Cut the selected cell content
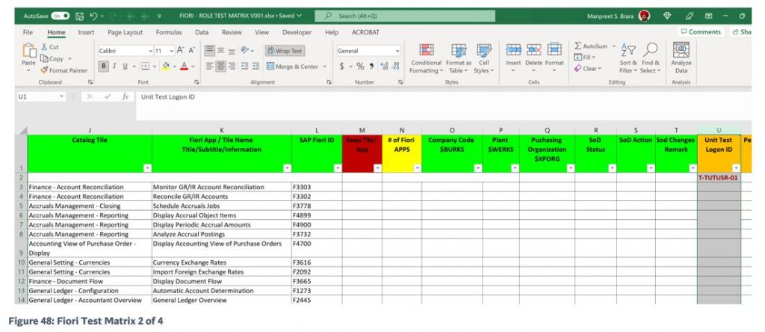The height and width of the screenshot is (332, 765). 50,47
